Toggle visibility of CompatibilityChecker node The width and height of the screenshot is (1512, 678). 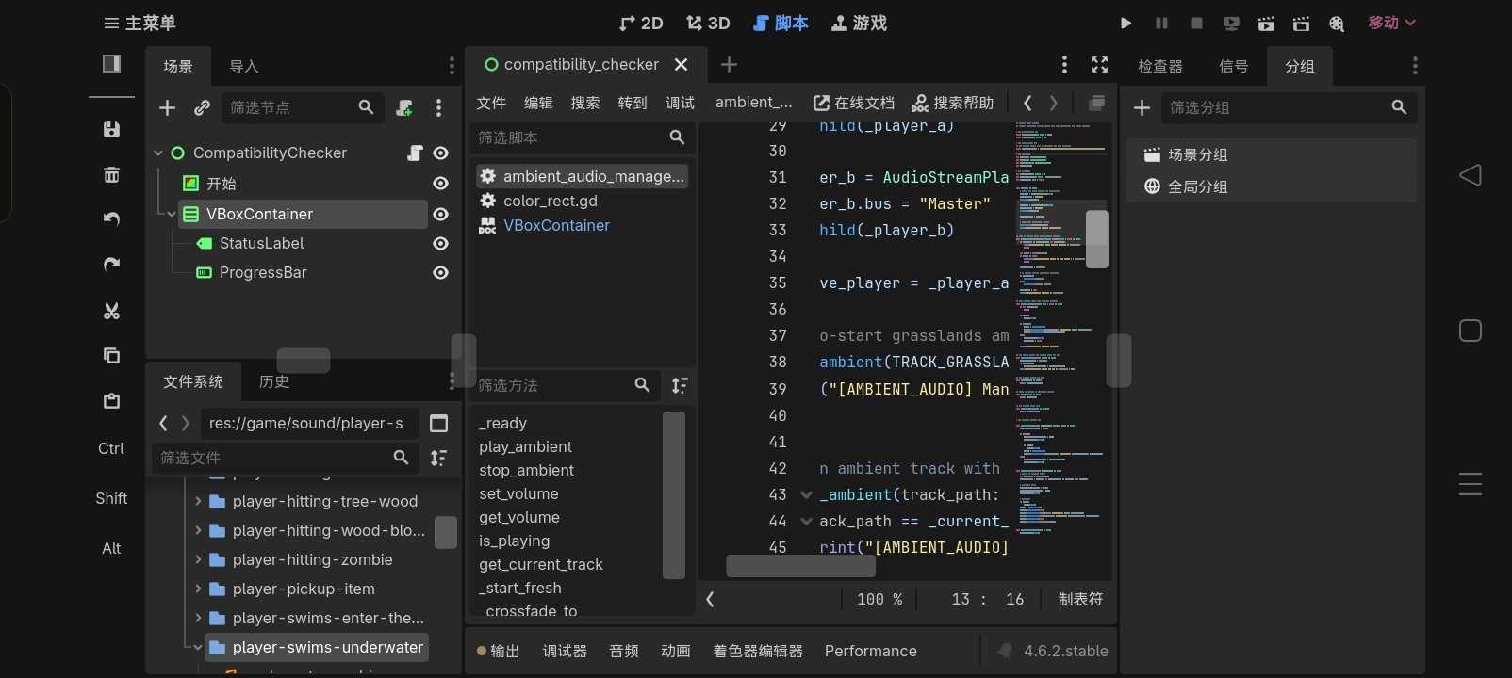click(440, 153)
